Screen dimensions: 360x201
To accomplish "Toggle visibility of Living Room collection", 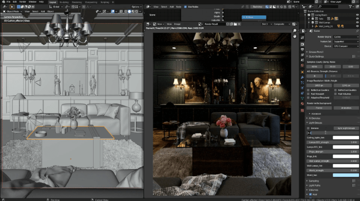I will coord(357,15).
